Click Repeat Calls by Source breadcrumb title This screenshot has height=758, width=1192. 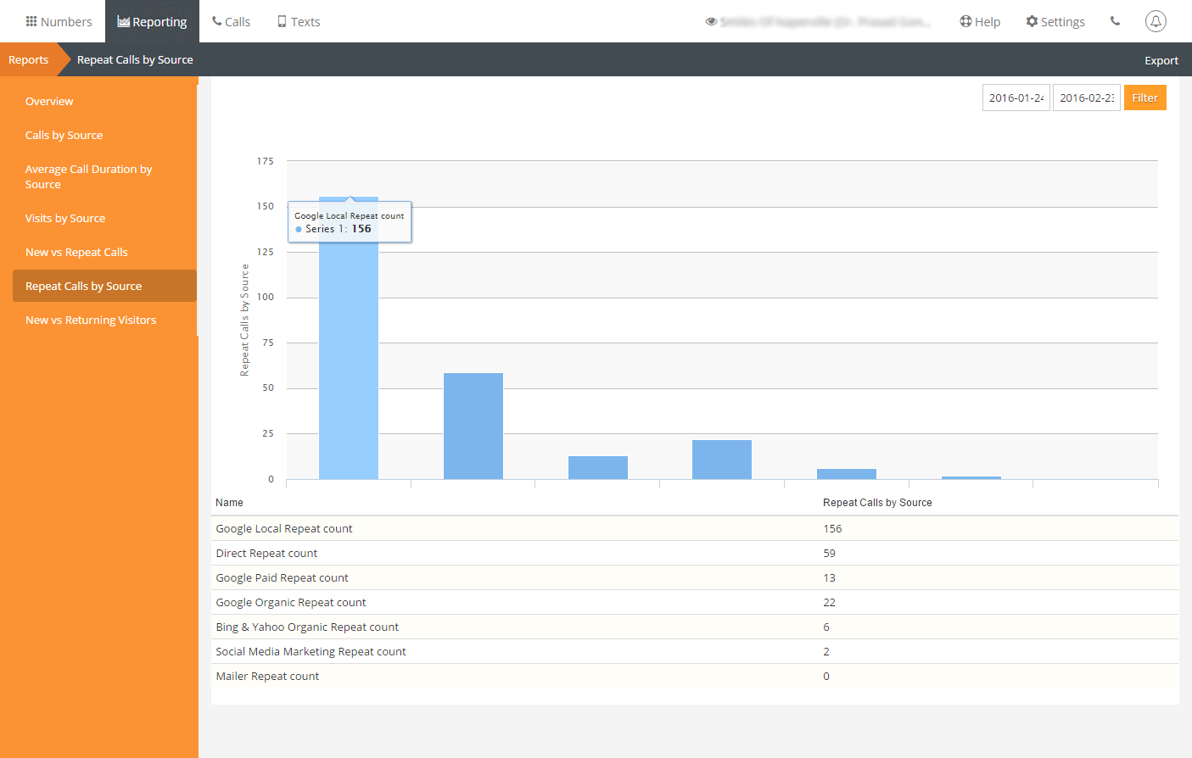coord(135,59)
